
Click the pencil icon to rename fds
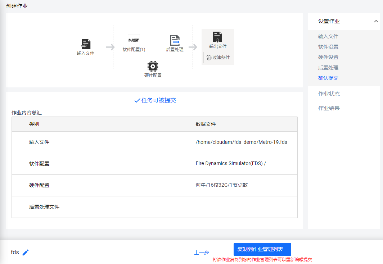(x=26, y=252)
